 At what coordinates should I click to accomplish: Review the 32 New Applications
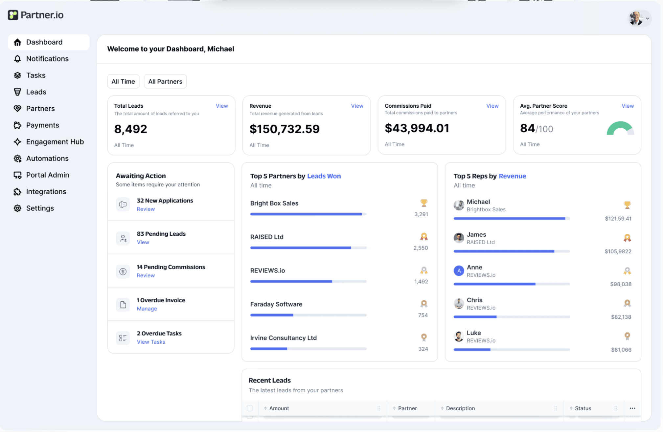(x=146, y=209)
